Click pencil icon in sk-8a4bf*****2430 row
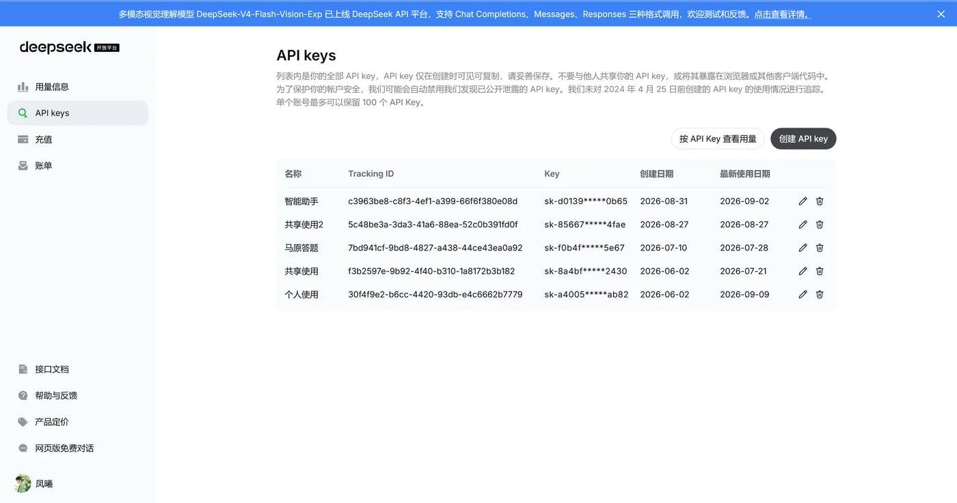957x503 pixels. coord(803,271)
